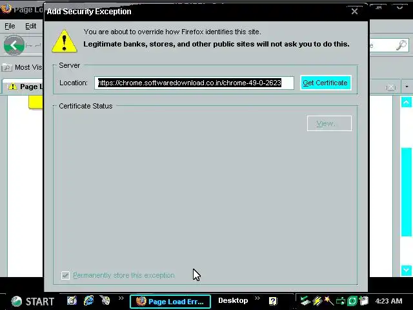Click the green battery tray icon
The width and height of the screenshot is (413, 310).
(x=341, y=301)
